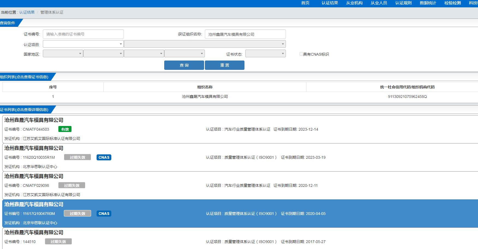Click expiry date 2023-03-19

tap(316, 157)
